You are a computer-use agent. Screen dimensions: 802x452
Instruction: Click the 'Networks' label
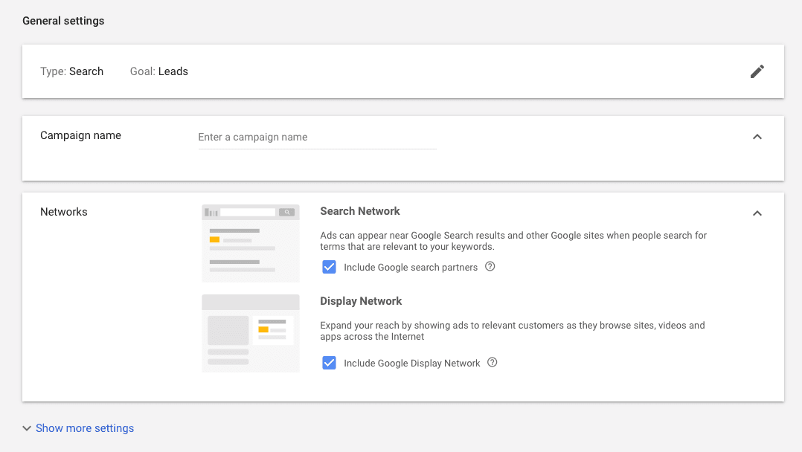click(x=64, y=212)
